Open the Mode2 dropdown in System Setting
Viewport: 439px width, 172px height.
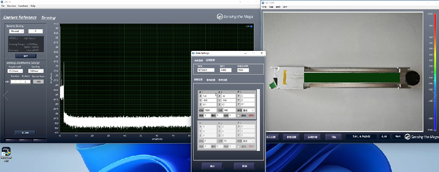[x=17, y=31]
